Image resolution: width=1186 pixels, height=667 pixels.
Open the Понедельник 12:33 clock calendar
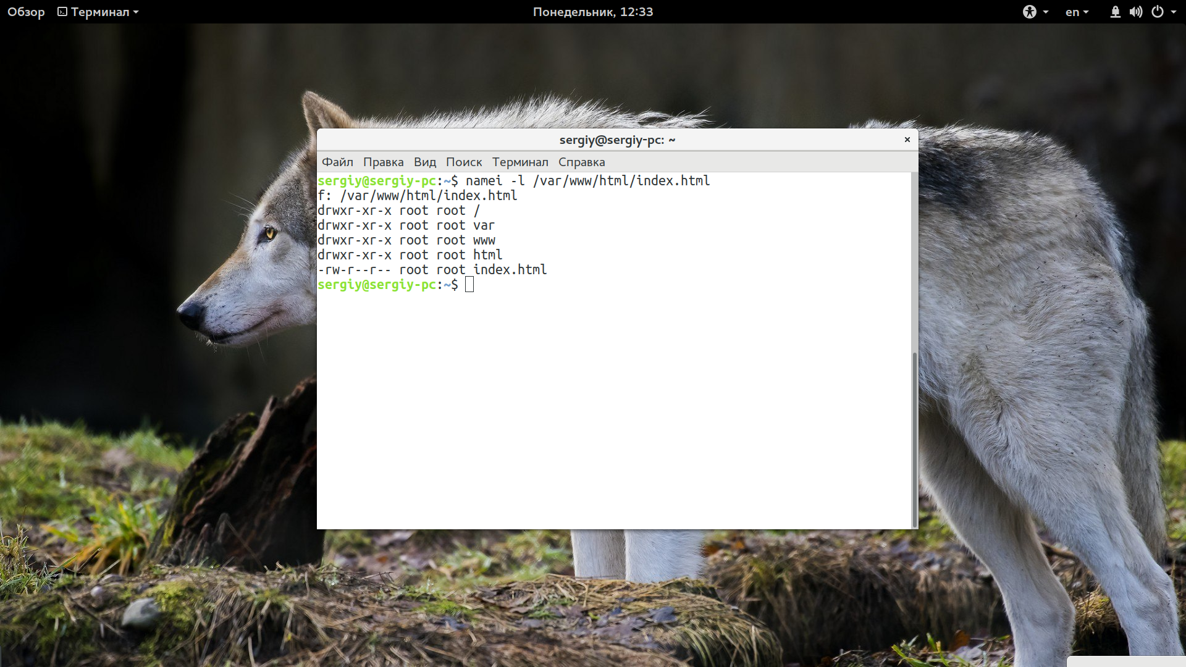(x=592, y=12)
